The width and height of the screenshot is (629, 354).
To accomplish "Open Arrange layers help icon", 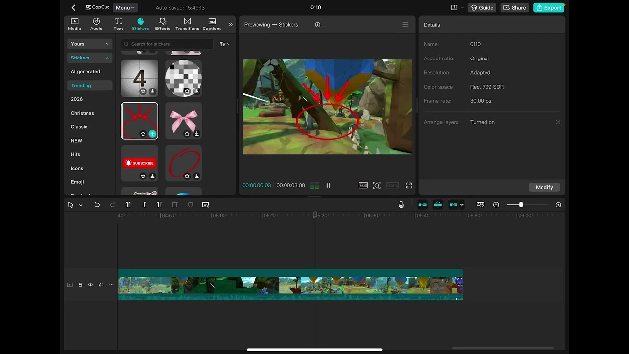I will [x=558, y=122].
